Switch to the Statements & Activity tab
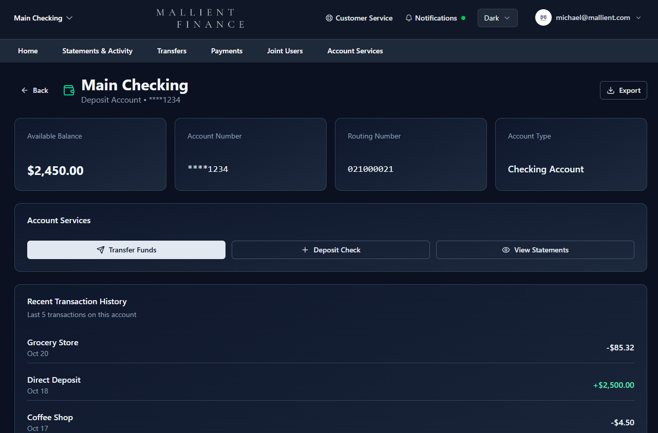The width and height of the screenshot is (658, 433). 97,51
